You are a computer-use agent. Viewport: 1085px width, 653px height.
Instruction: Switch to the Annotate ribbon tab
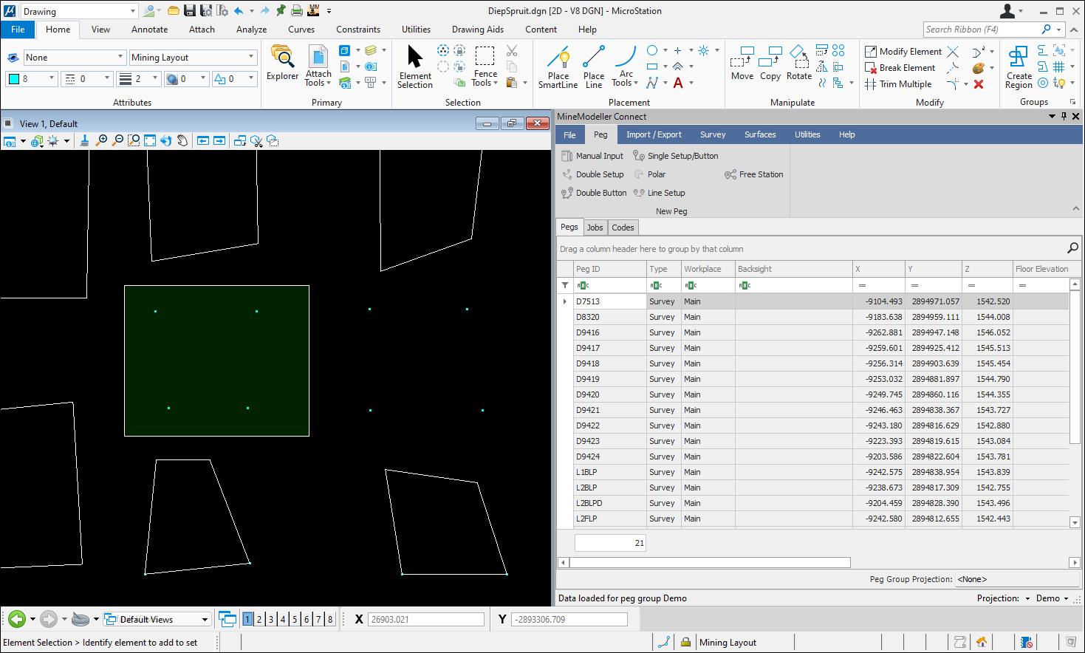(149, 30)
